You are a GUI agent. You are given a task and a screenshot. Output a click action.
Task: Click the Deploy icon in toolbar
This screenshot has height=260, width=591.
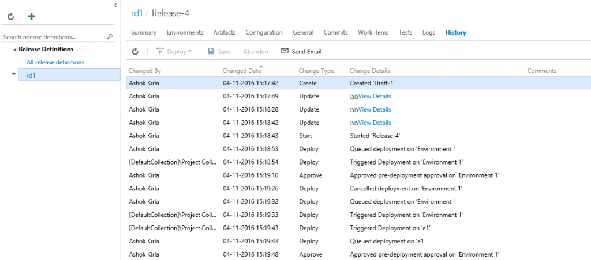coord(160,51)
